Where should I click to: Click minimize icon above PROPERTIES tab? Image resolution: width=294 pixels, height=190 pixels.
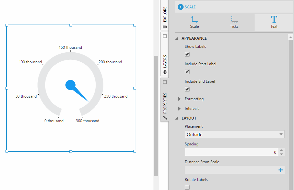coord(165,82)
